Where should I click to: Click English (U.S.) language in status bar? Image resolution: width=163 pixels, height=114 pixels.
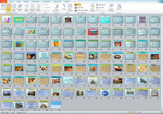pos(21,112)
